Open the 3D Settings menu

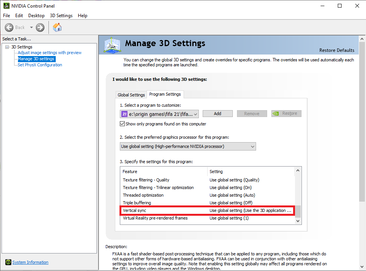tap(61, 16)
